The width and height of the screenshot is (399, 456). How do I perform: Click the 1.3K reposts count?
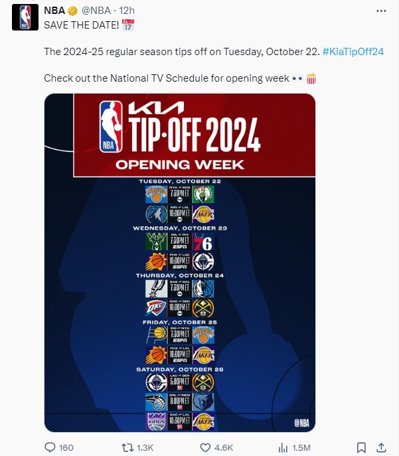click(145, 447)
